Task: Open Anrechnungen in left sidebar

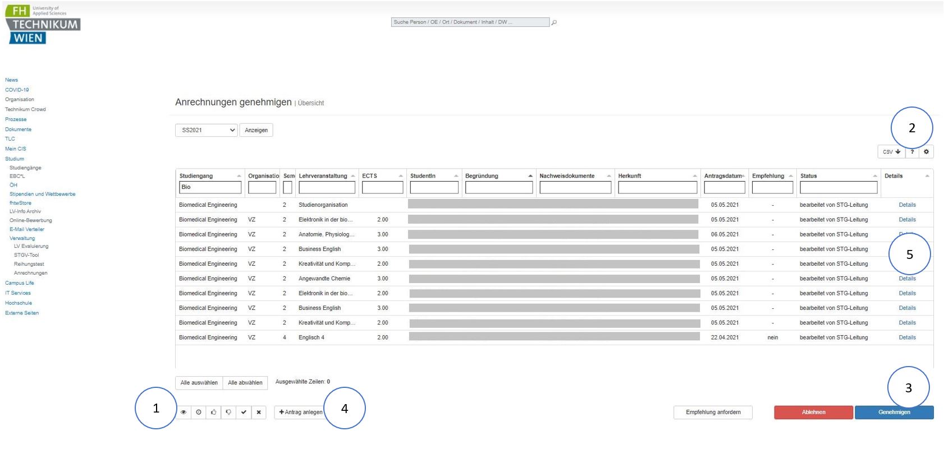Action: tap(31, 273)
